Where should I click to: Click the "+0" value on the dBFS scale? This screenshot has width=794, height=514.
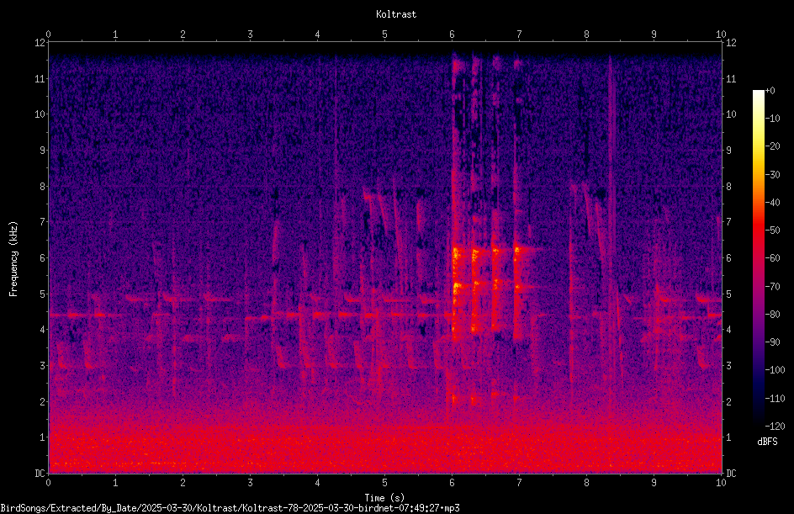tap(770, 91)
